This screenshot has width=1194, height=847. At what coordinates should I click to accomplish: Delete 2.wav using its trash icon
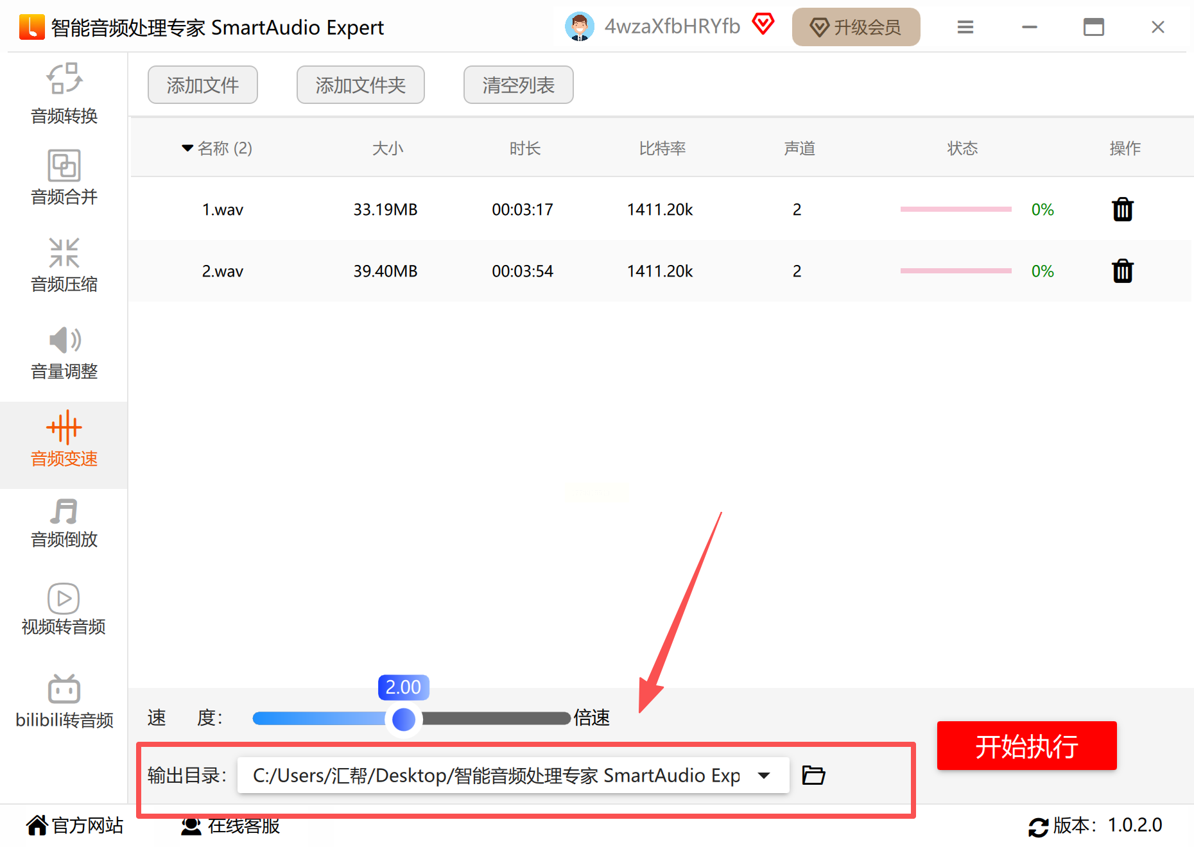pyautogui.click(x=1123, y=271)
